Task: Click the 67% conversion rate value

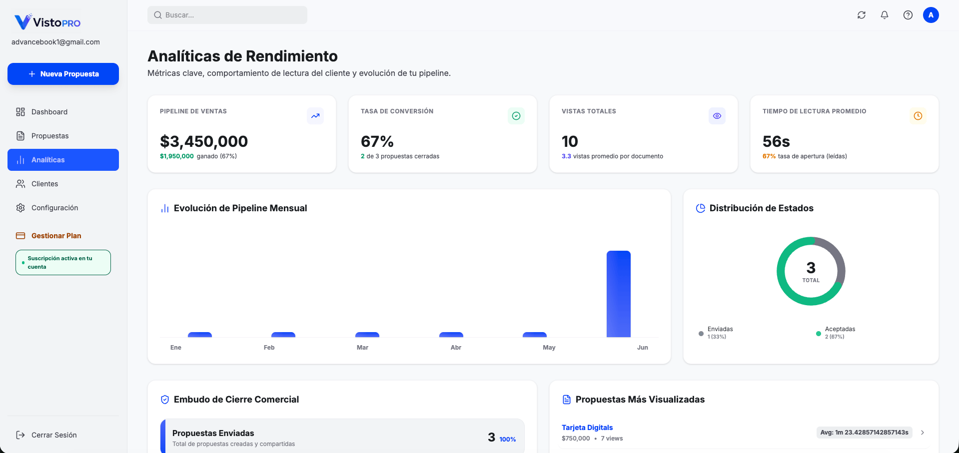Action: [377, 141]
